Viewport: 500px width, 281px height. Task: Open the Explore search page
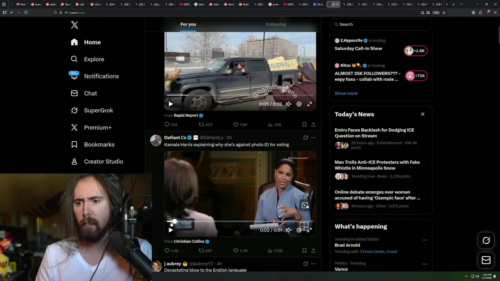87,59
